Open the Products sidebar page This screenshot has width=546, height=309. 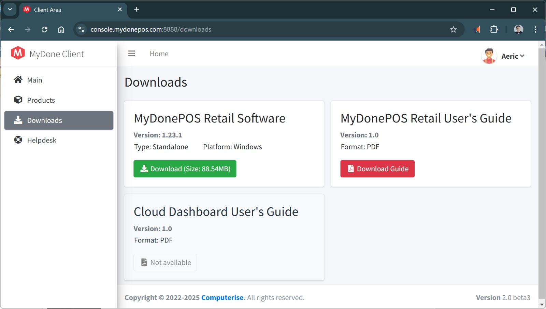click(x=59, y=100)
